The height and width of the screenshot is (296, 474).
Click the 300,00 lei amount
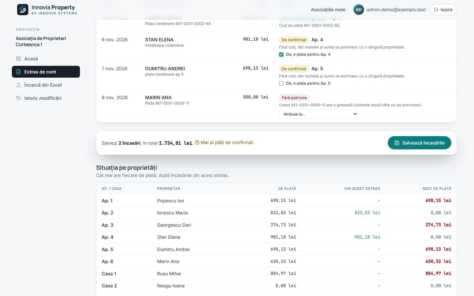(256, 97)
